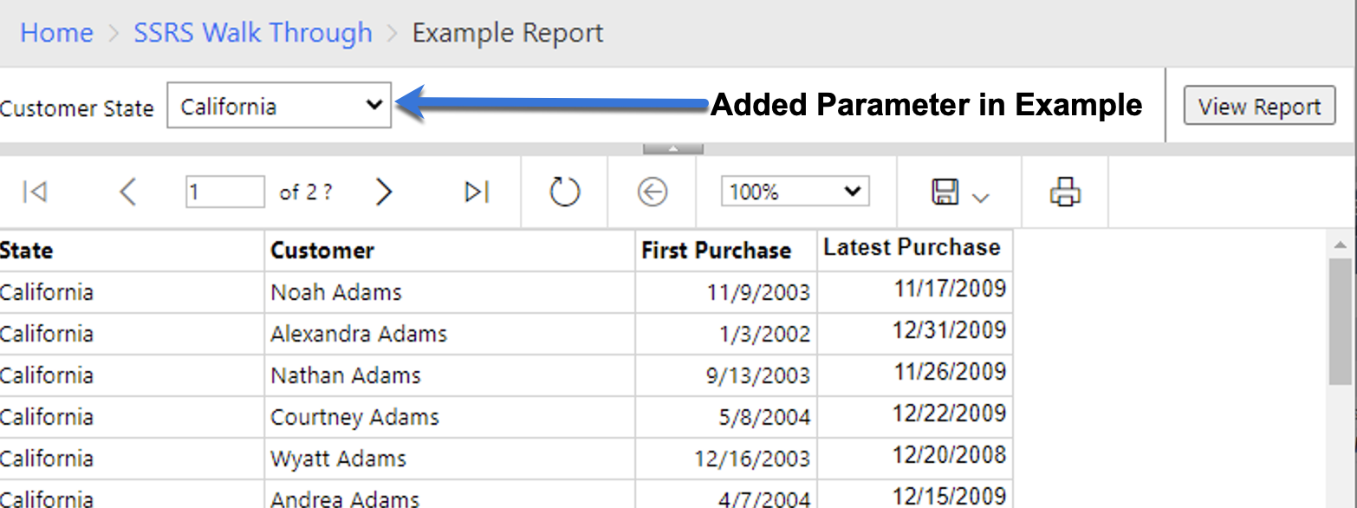This screenshot has width=1357, height=508.
Task: Jump to last report page
Action: pyautogui.click(x=477, y=192)
